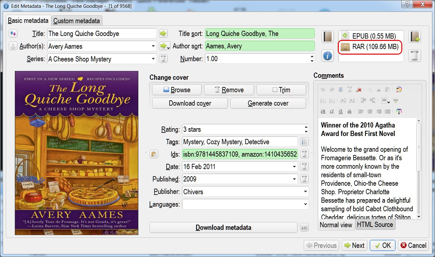Click the swap title and author icon

pyautogui.click(x=13, y=33)
